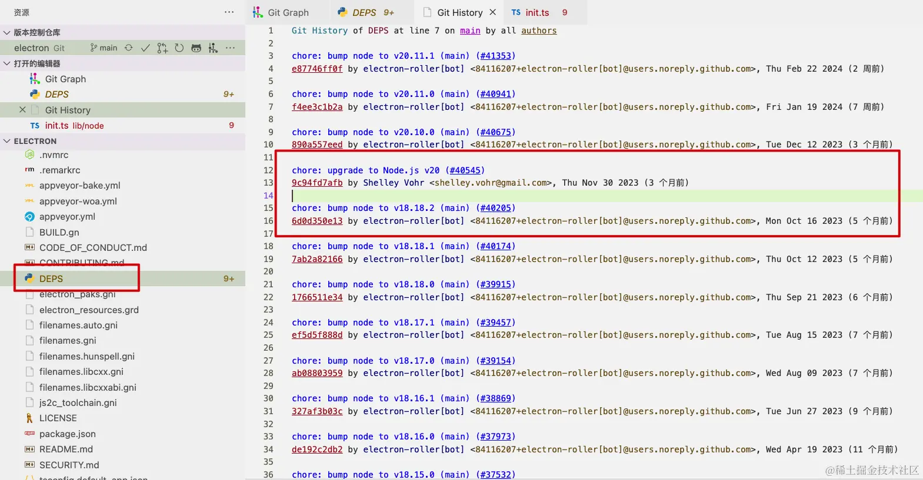Click the Python icon on DEPS tab
The image size is (923, 480).
pyautogui.click(x=342, y=12)
